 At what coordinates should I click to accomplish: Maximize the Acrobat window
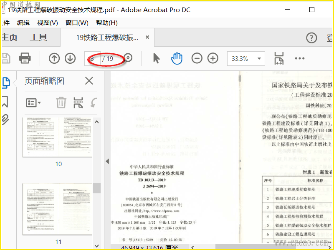[x=311, y=10]
